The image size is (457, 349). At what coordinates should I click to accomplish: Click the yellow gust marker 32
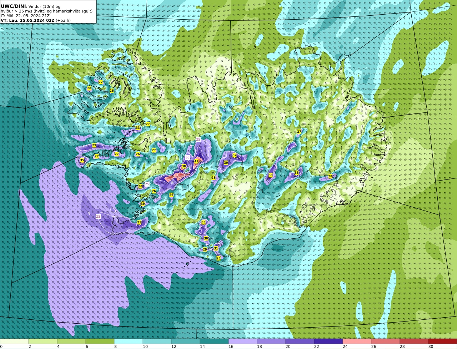234,155
